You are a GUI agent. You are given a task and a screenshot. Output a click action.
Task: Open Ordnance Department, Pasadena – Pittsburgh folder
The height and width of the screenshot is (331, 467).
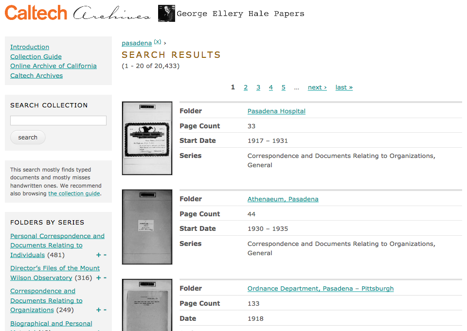click(321, 288)
